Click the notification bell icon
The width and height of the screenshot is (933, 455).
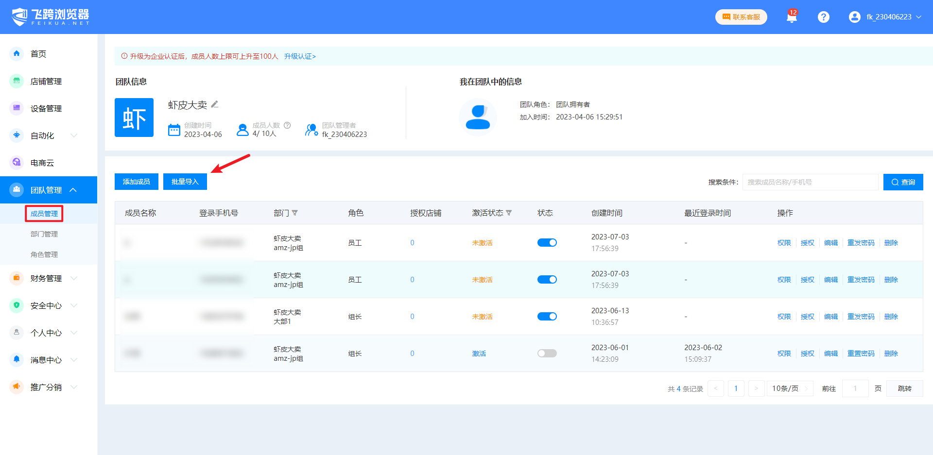coord(792,17)
